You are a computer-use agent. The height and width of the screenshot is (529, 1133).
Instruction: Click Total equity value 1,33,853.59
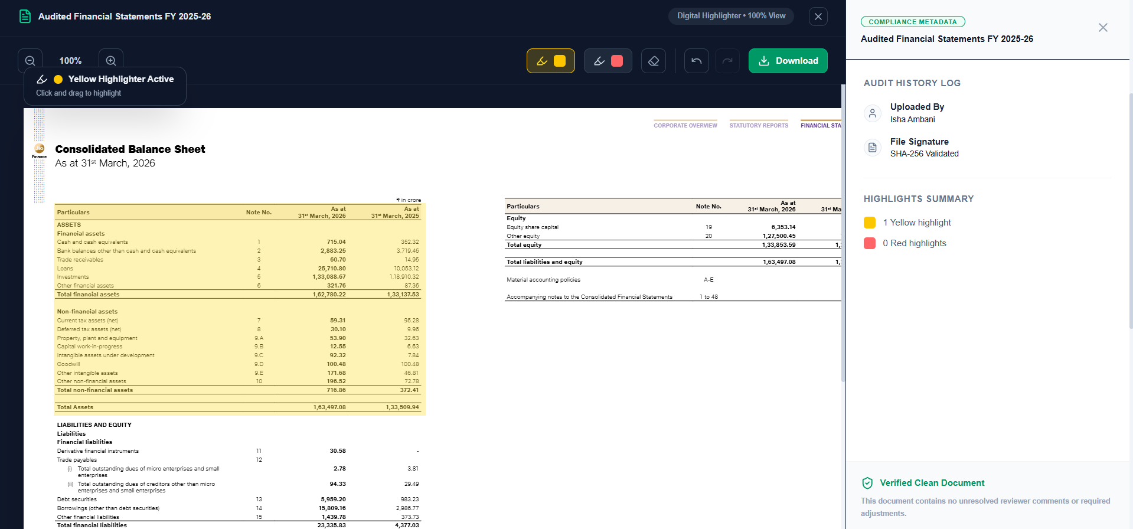[778, 245]
